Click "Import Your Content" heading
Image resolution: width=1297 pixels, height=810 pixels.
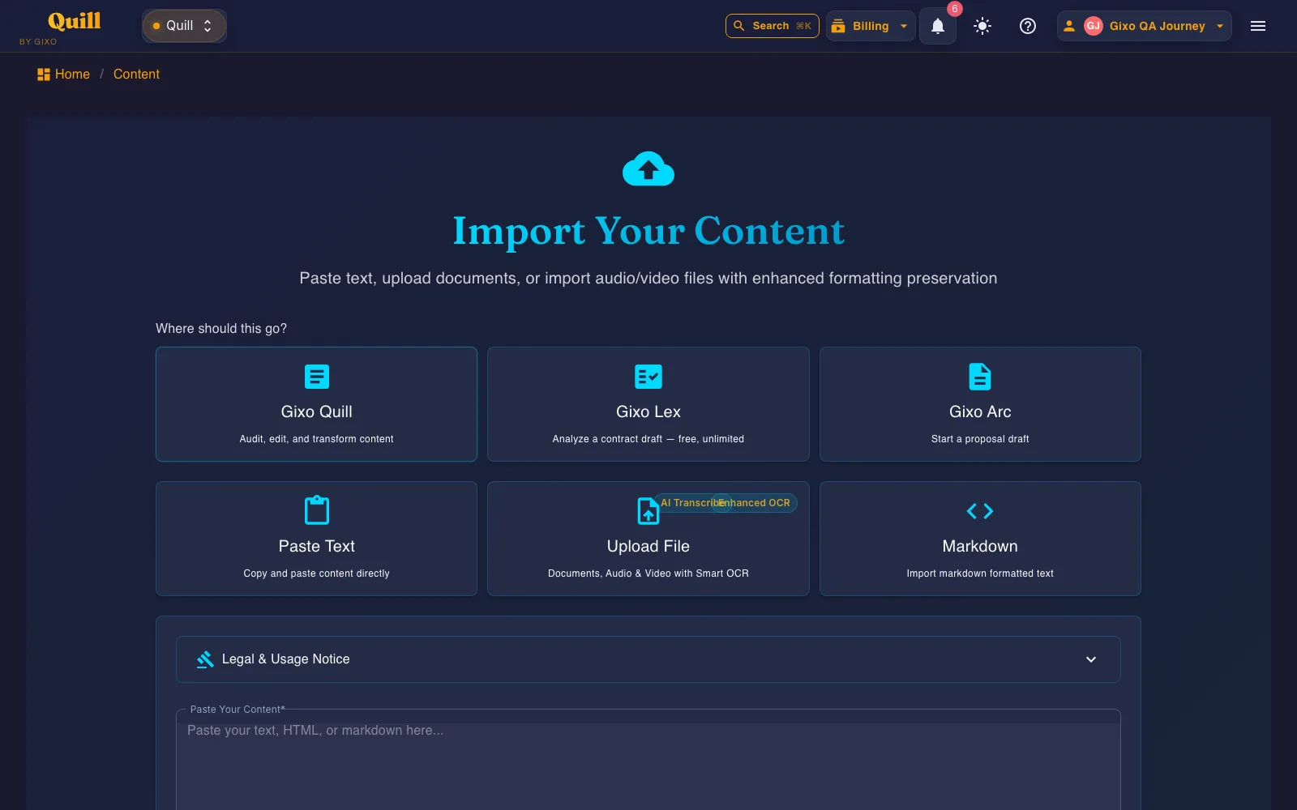(648, 231)
